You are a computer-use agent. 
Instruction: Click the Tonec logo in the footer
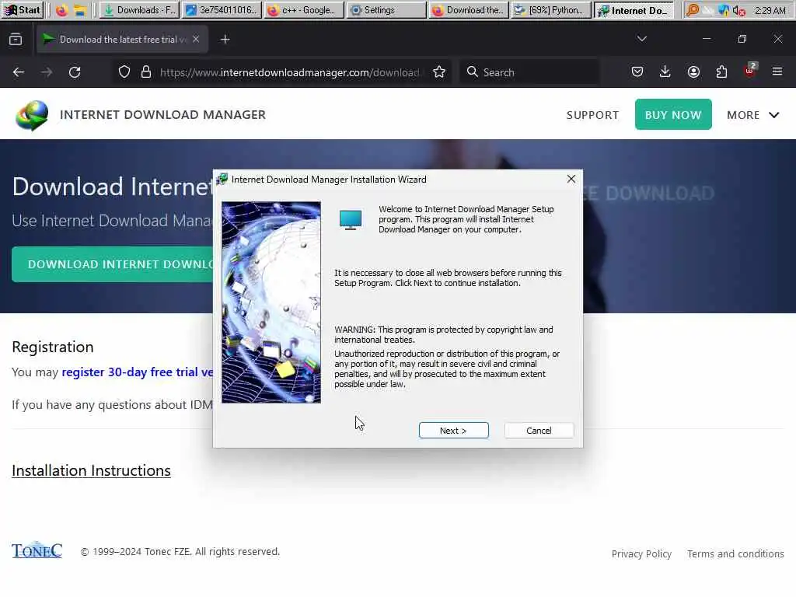pos(37,550)
